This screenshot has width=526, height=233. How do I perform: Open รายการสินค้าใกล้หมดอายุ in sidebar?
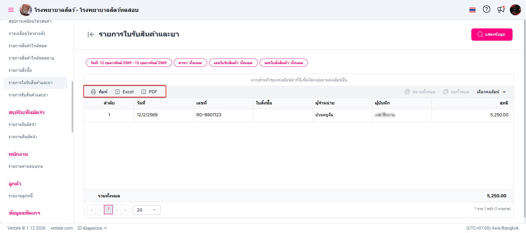31,58
